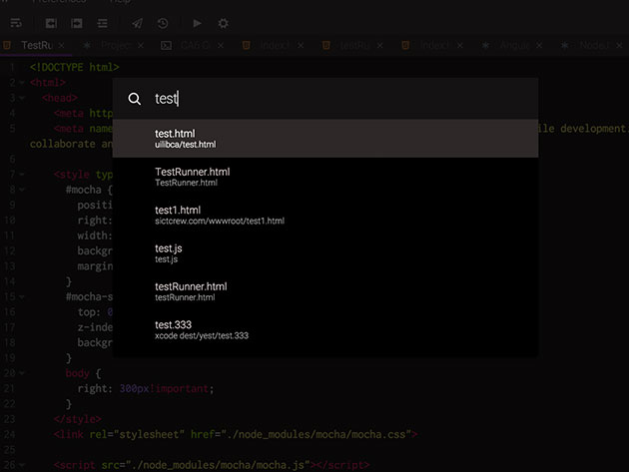
Task: Switch to the active TestRu tab
Action: [37, 45]
